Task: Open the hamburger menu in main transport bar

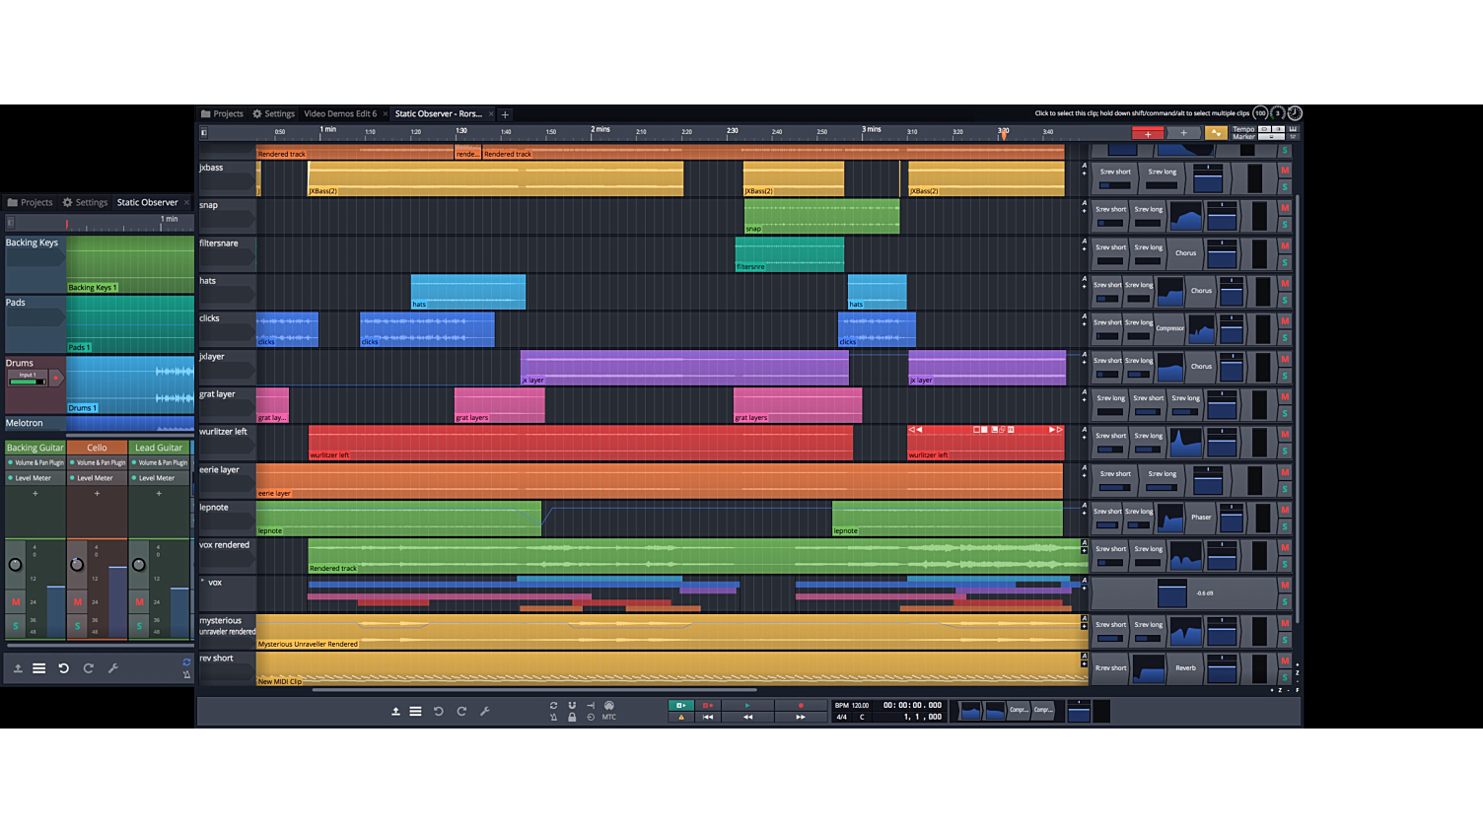Action: click(x=416, y=711)
